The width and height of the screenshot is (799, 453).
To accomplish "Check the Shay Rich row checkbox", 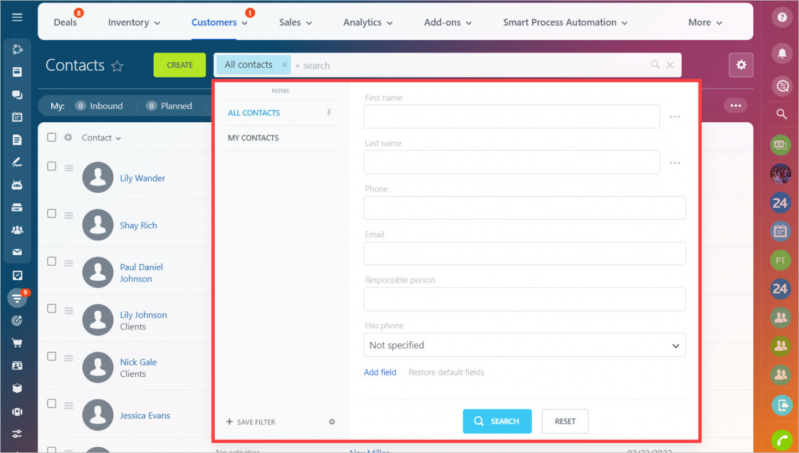I will (52, 213).
